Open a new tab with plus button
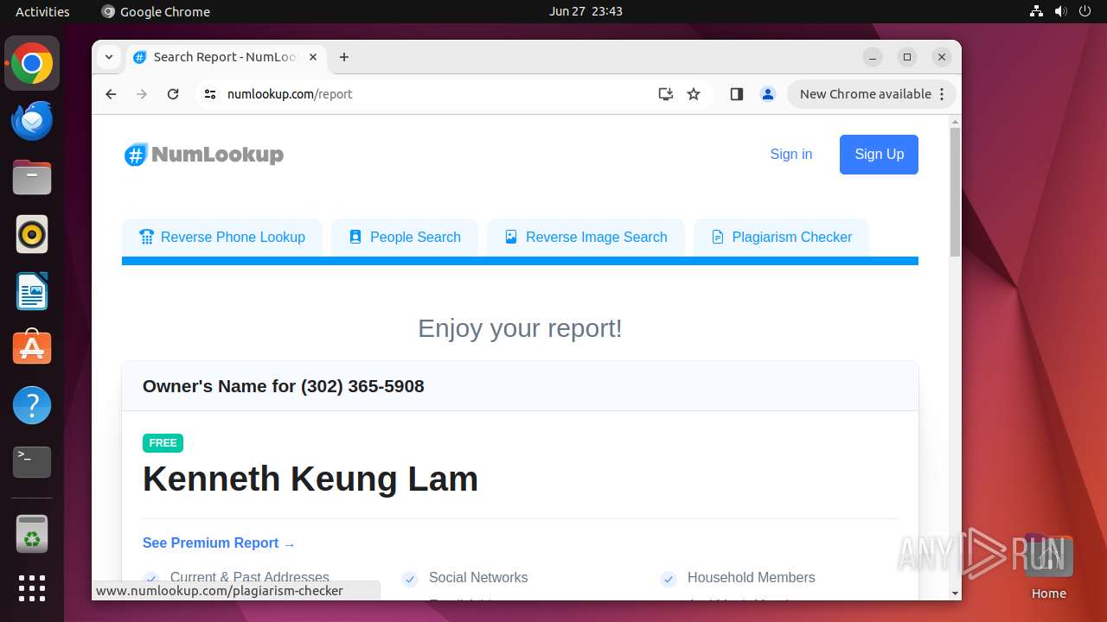Image resolution: width=1107 pixels, height=622 pixels. (x=344, y=57)
